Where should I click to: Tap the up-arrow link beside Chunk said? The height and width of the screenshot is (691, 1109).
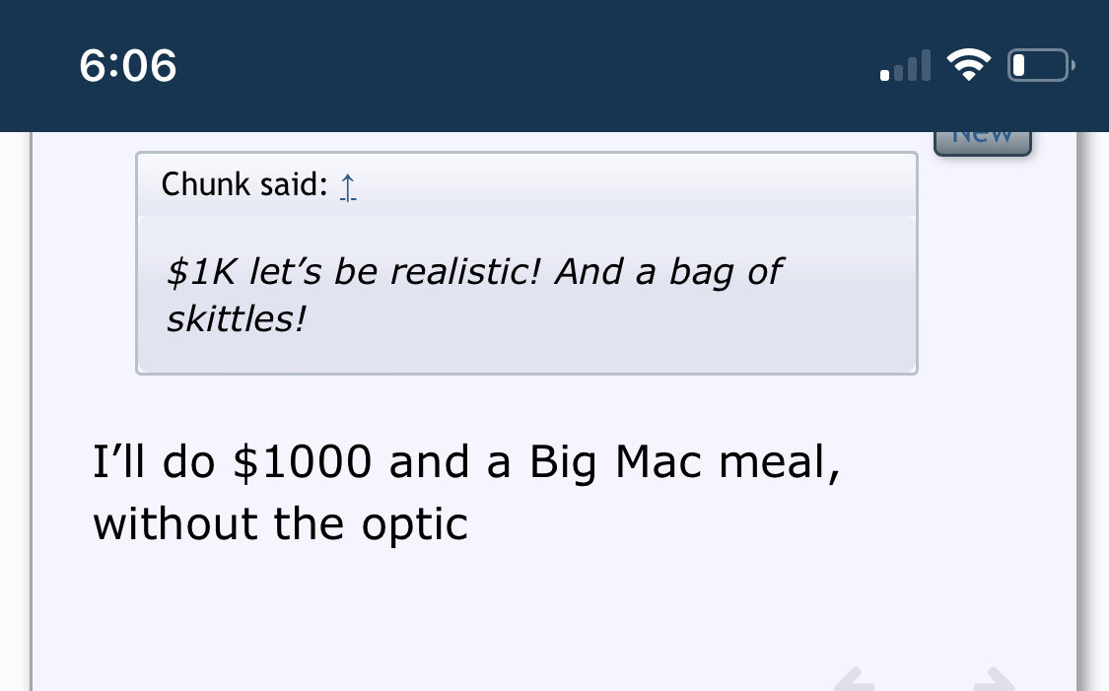pyautogui.click(x=348, y=186)
